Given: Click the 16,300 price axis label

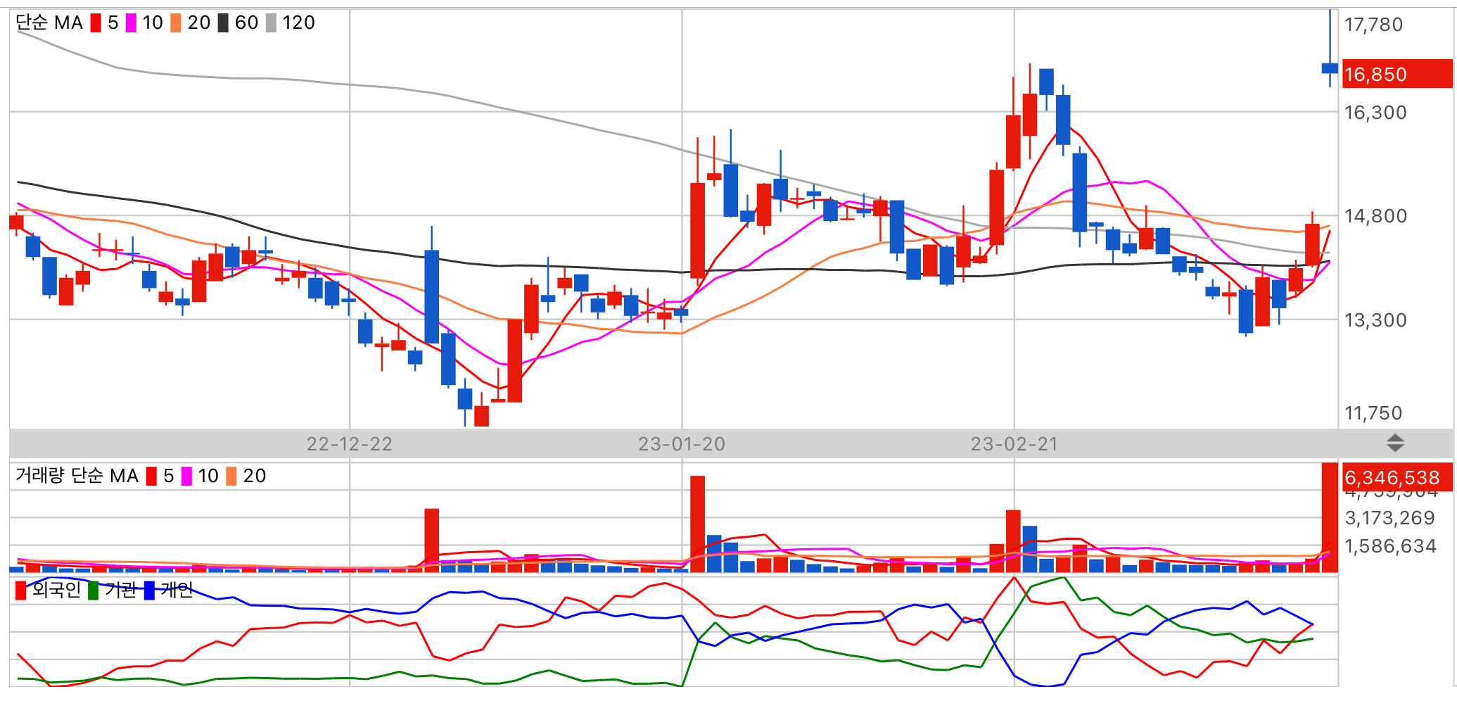Looking at the screenshot, I should (x=1375, y=113).
